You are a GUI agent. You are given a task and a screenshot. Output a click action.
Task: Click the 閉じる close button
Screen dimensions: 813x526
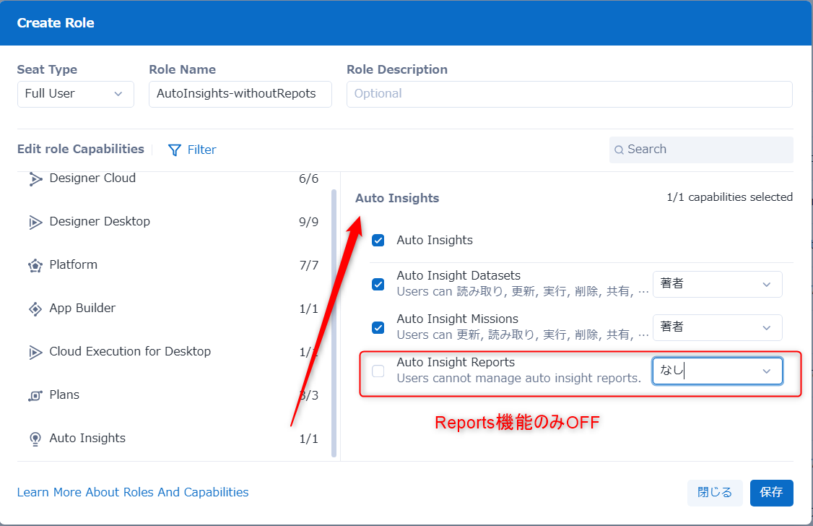click(x=715, y=493)
